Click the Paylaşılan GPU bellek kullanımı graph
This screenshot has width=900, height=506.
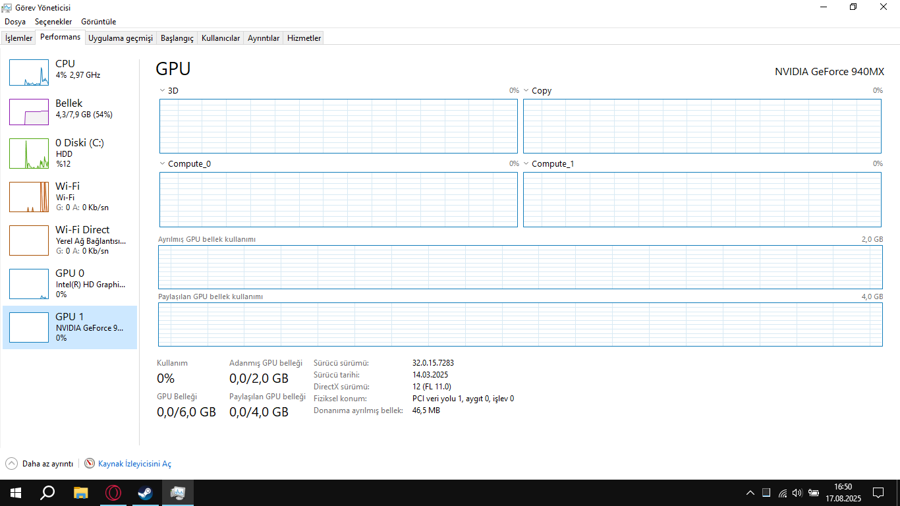click(x=520, y=324)
